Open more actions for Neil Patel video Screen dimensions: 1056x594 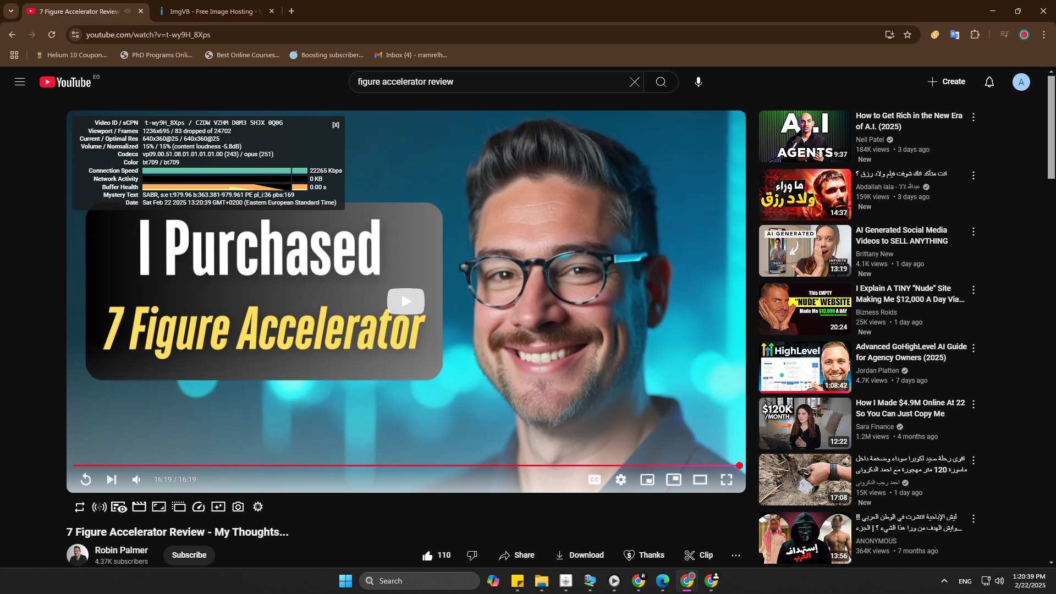(974, 117)
